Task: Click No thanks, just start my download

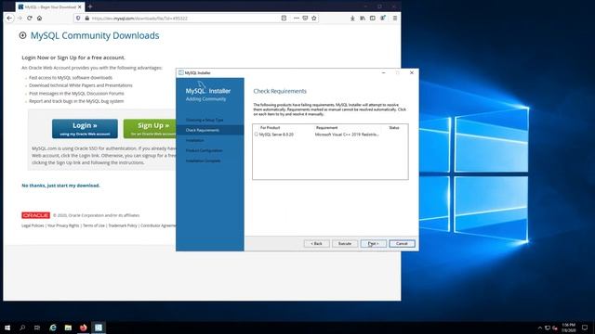Action: (60, 186)
